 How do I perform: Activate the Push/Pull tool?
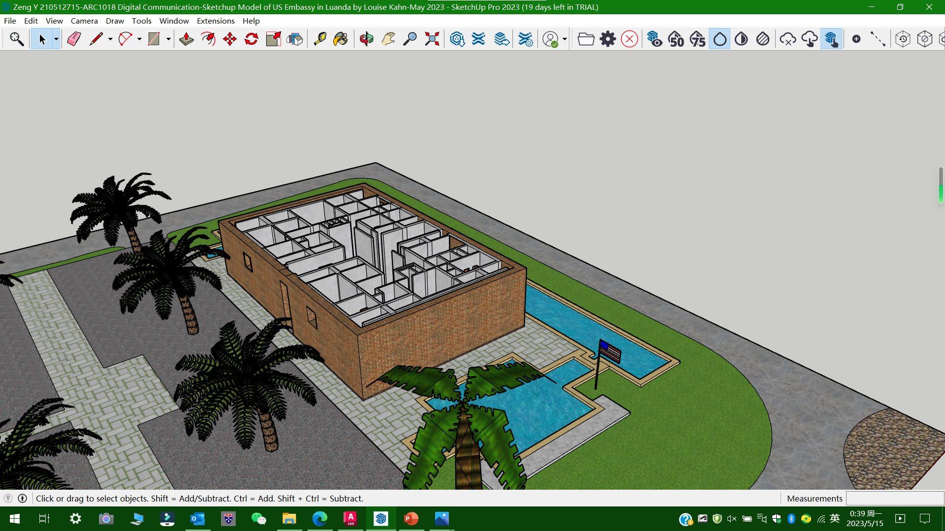pos(186,39)
